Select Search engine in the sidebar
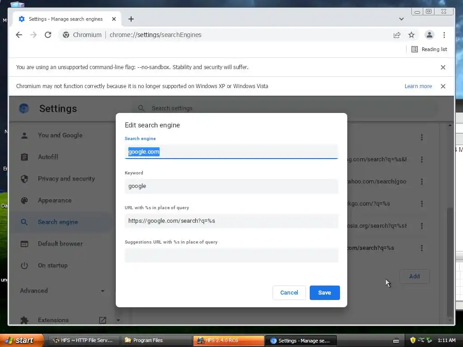The width and height of the screenshot is (463, 347). (58, 222)
